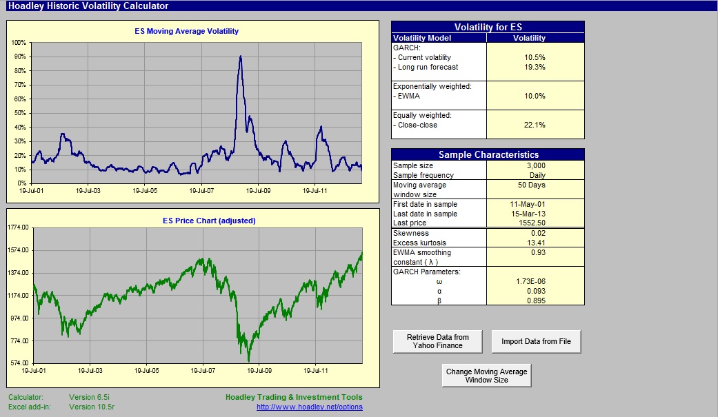Click Retrieve Data from Yahoo Finance button
This screenshot has width=718, height=417.
coord(437,341)
